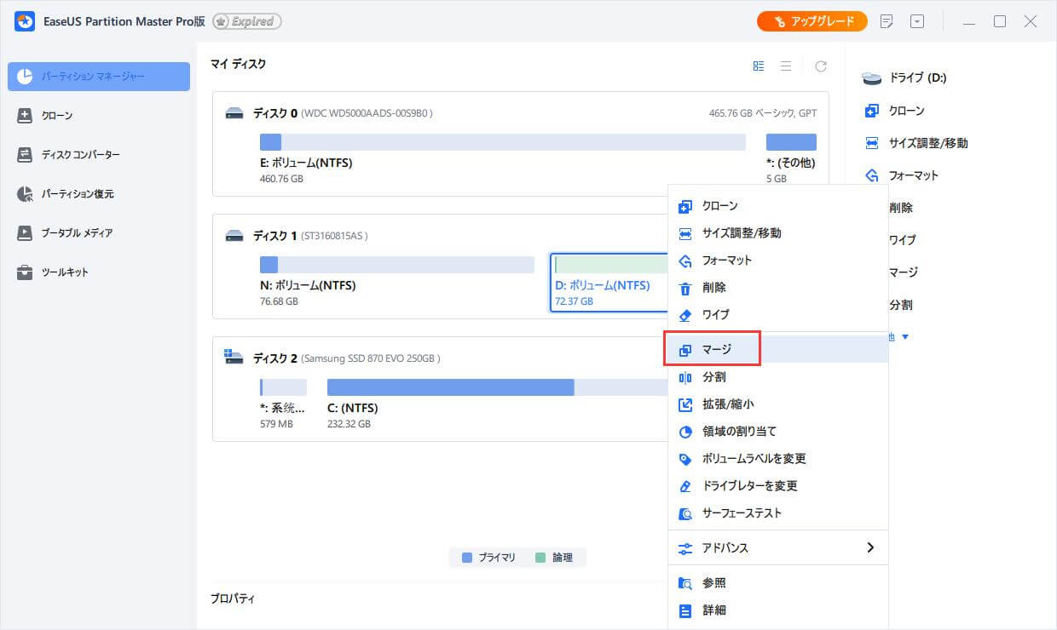
Task: Refresh the disk list
Action: coord(820,65)
